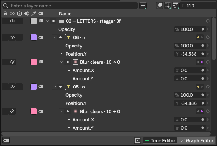Go to previous keyframe on 05 · o row
Screen dimensions: 217x146
pyautogui.click(x=198, y=87)
